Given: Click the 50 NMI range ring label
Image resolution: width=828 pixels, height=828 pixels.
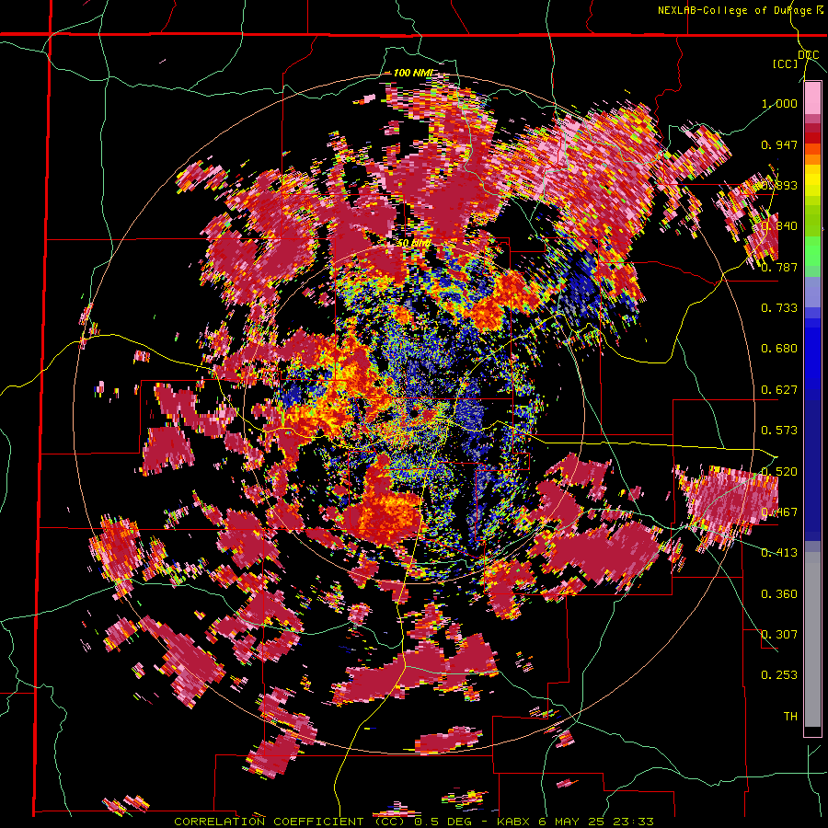Looking at the screenshot, I should tap(413, 244).
